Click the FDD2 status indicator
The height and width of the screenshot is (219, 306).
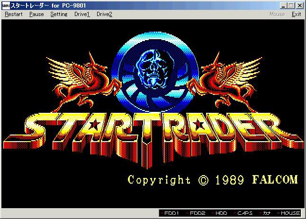(196, 213)
